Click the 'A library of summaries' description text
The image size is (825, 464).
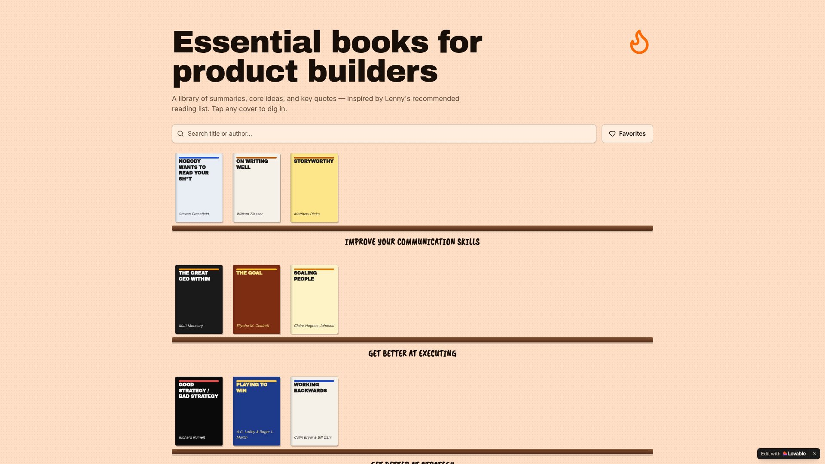tap(315, 104)
